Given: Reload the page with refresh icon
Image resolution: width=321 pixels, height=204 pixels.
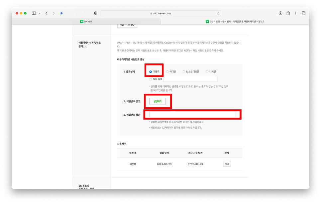Looking at the screenshot, I should coord(218,13).
